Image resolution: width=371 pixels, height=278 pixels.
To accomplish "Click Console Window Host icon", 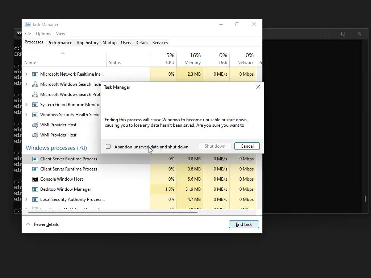I will 35,179.
